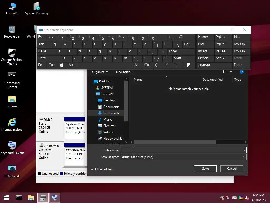Open PENetwork desktop icon
The image size is (270, 203).
12,171
